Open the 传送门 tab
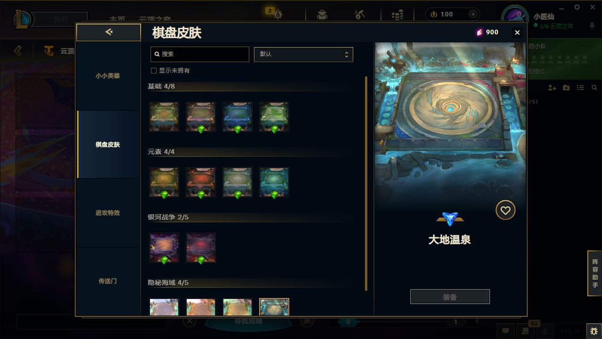This screenshot has width=602, height=339. [108, 281]
